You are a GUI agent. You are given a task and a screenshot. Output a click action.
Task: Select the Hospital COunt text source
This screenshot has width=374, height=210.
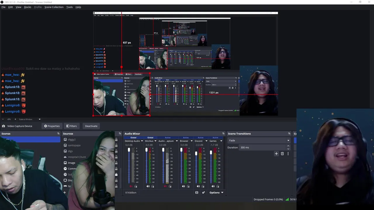(x=77, y=157)
